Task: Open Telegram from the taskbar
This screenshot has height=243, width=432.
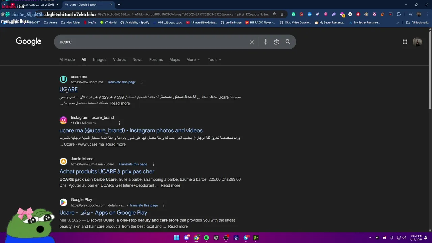Action: point(246,238)
